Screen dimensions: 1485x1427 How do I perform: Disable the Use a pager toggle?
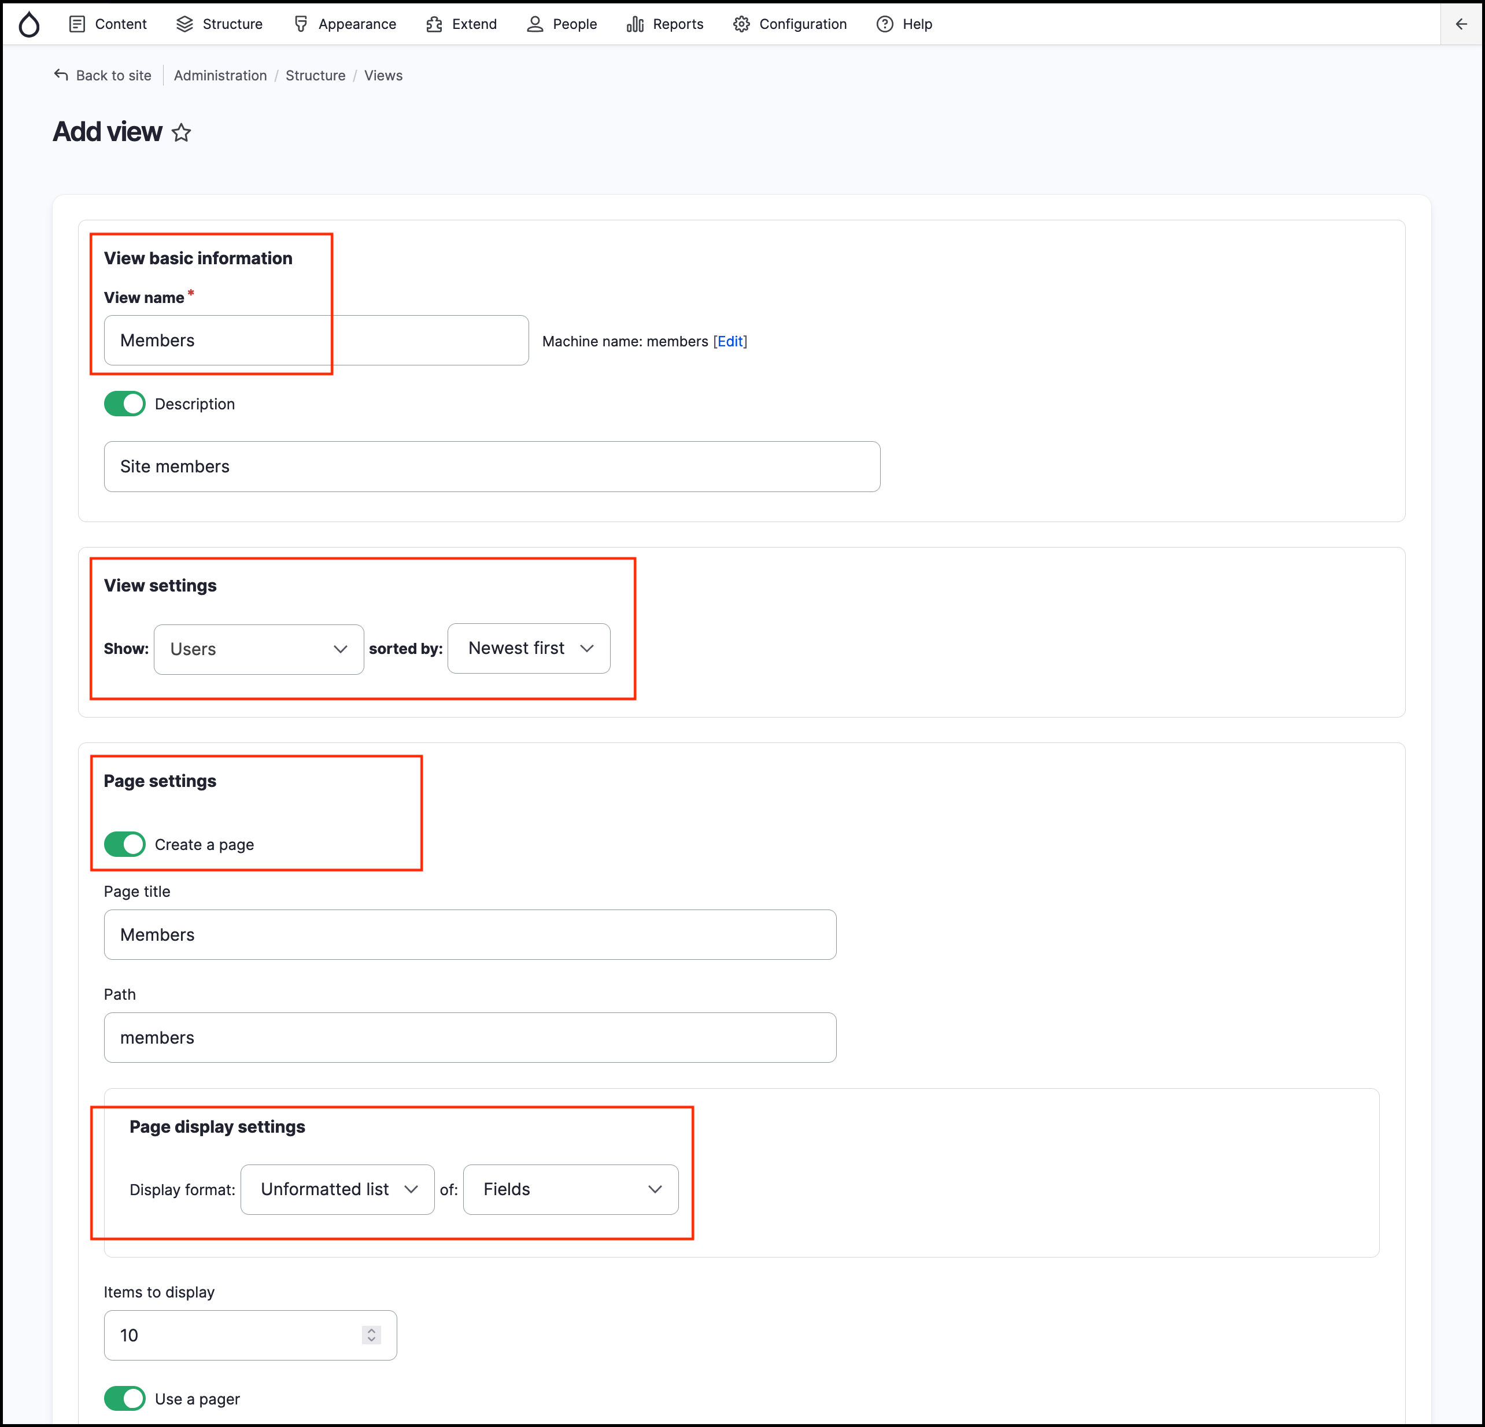[124, 1398]
